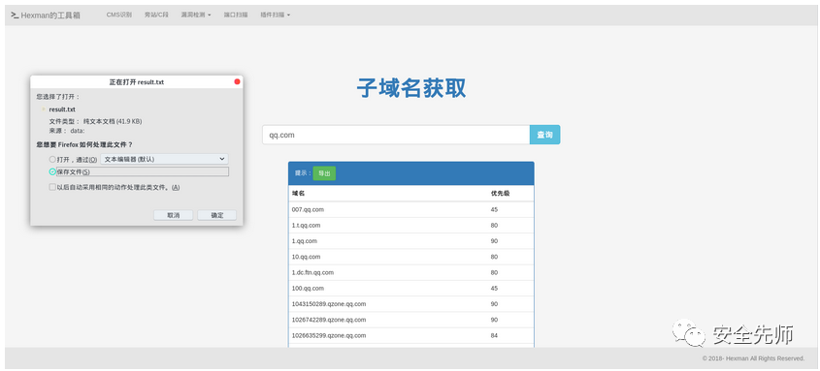This screenshot has width=820, height=371.
Task: Open the 文本编辑器 (默认) application dropdown
Action: [x=164, y=159]
